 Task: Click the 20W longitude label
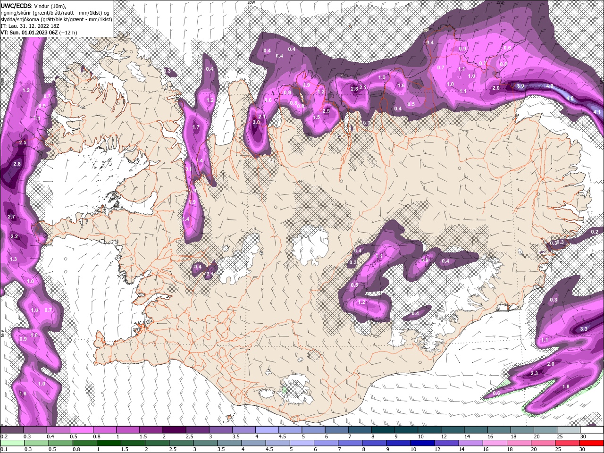251,2
